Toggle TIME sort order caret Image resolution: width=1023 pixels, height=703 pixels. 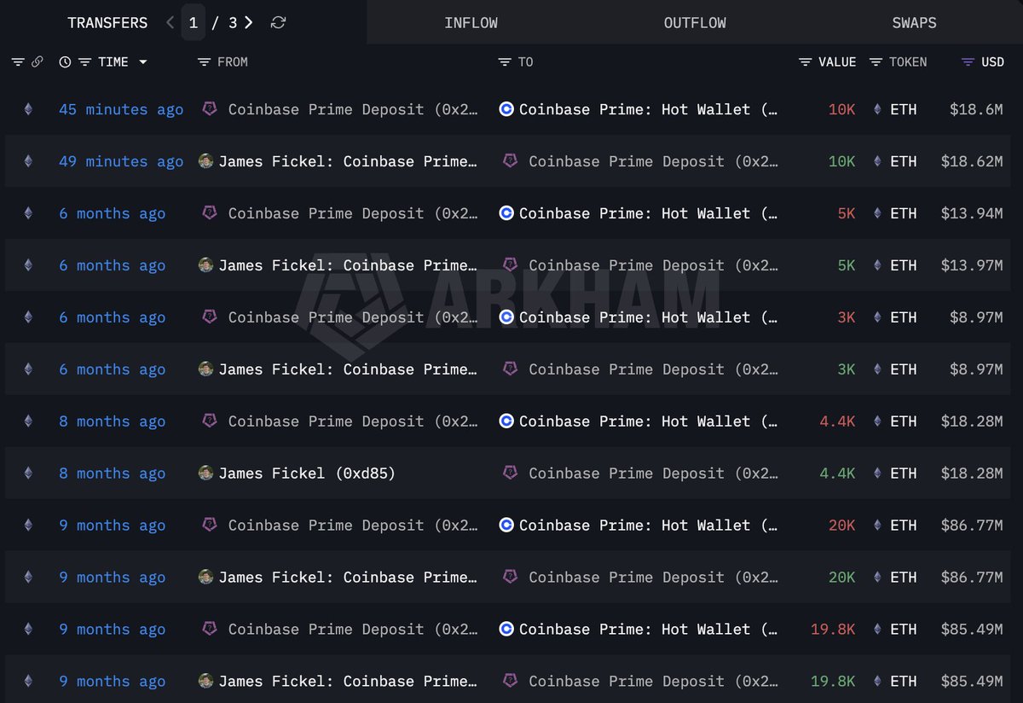(x=142, y=61)
